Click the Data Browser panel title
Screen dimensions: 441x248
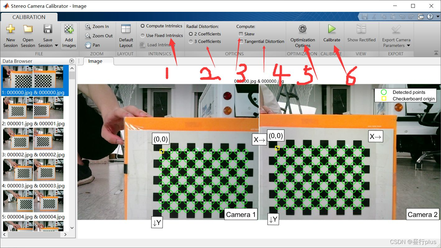(x=17, y=61)
